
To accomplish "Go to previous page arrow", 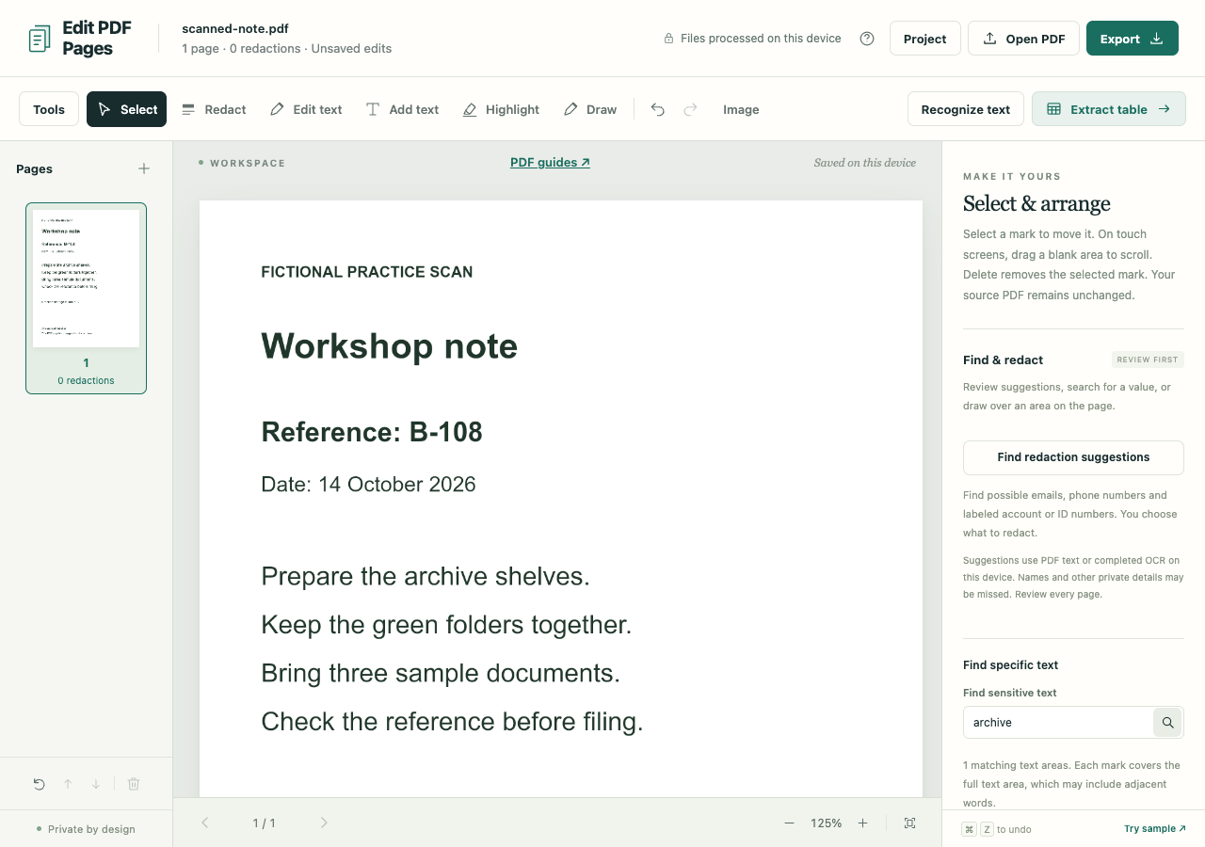I will click(204, 823).
